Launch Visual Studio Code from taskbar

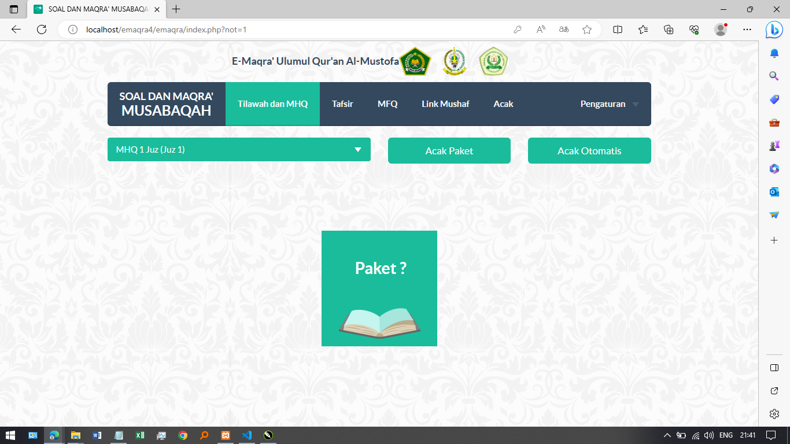(x=246, y=435)
